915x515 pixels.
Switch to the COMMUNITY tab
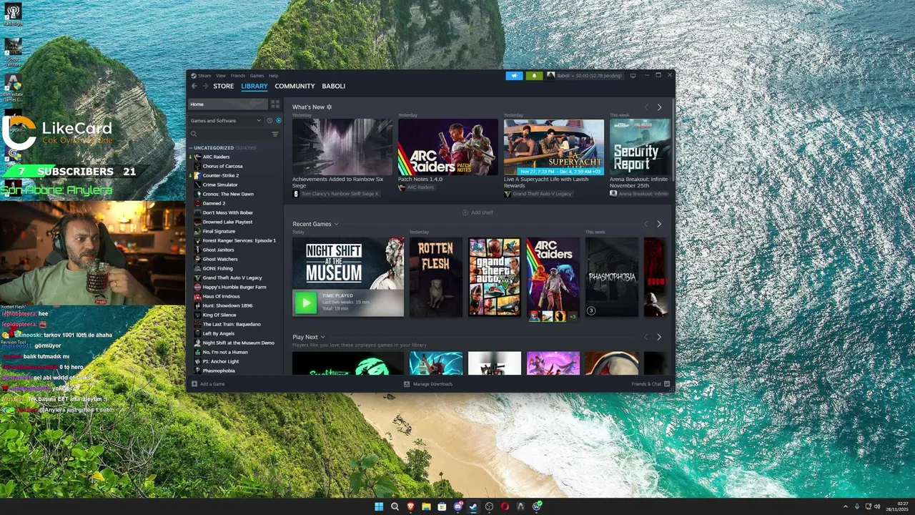point(295,86)
